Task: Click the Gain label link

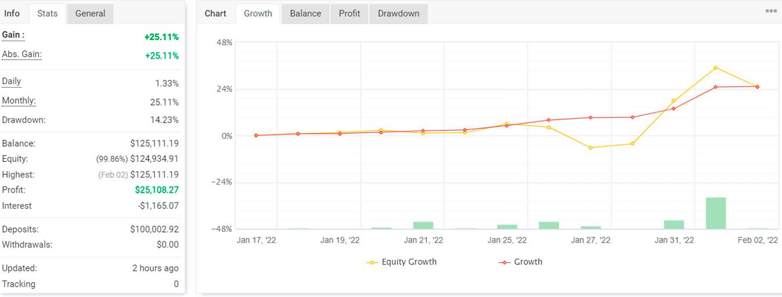Action: click(13, 35)
